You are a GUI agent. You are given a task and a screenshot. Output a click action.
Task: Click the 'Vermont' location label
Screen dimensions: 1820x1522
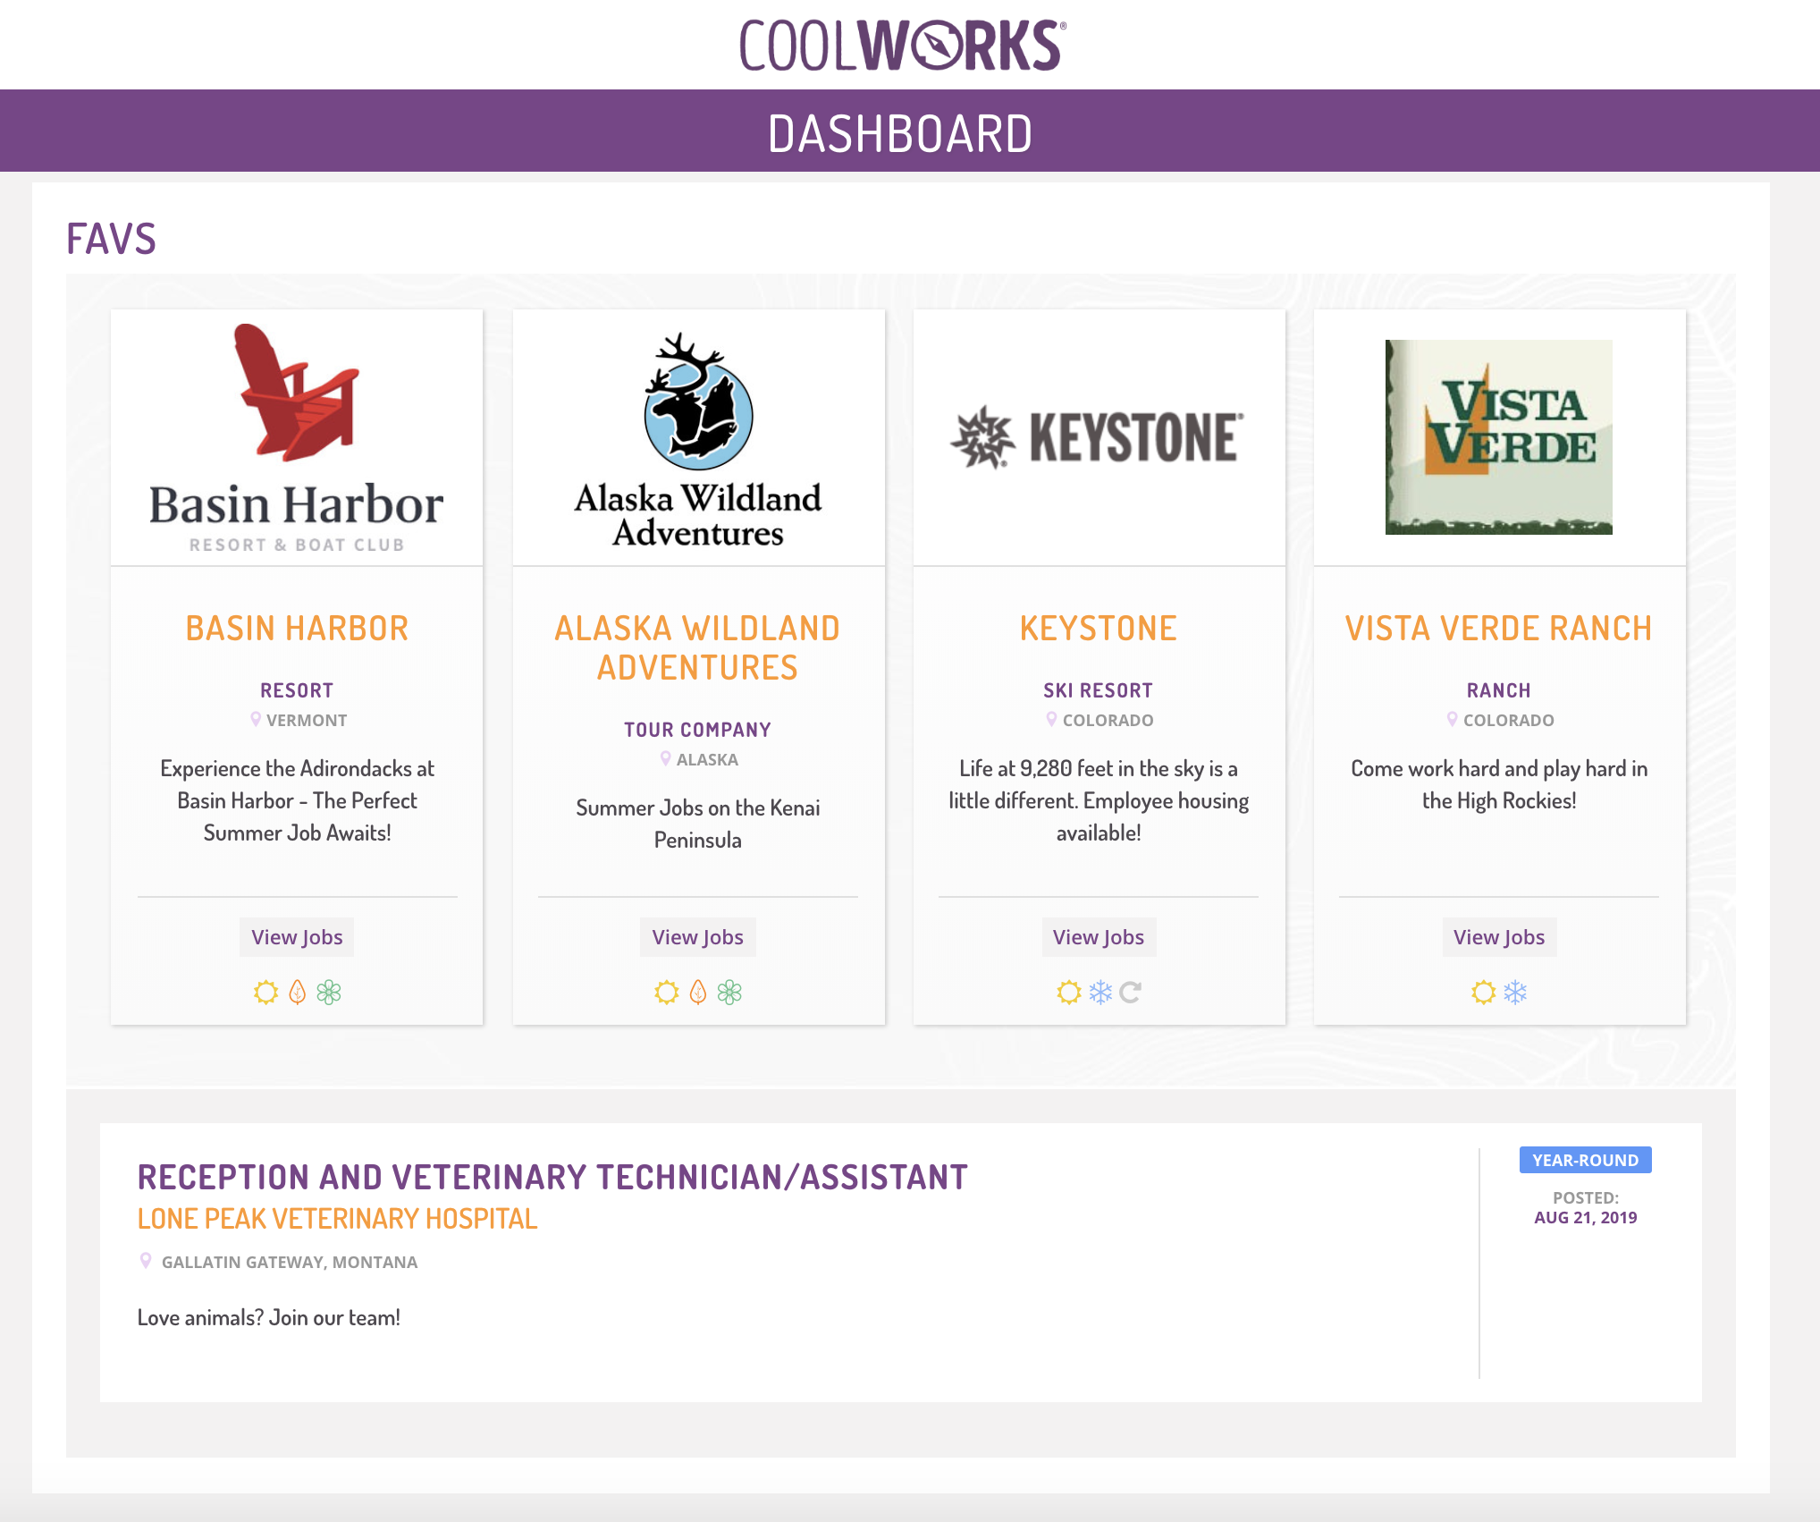(x=307, y=720)
